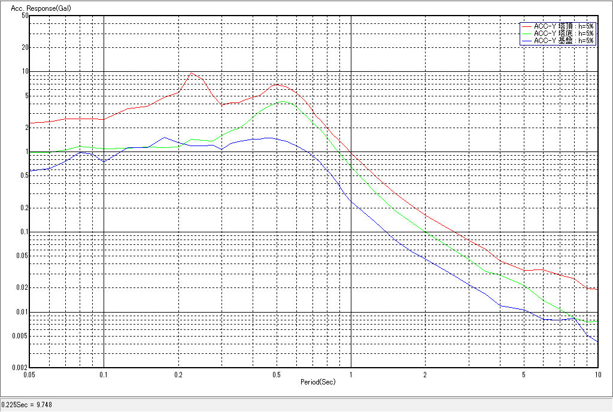Click the 0.01 label on the vertical axis
613x412 pixels.
(22, 312)
